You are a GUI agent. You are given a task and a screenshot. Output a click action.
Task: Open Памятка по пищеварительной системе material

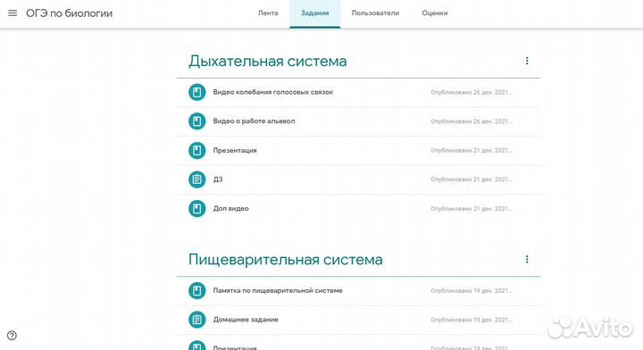pyautogui.click(x=278, y=290)
